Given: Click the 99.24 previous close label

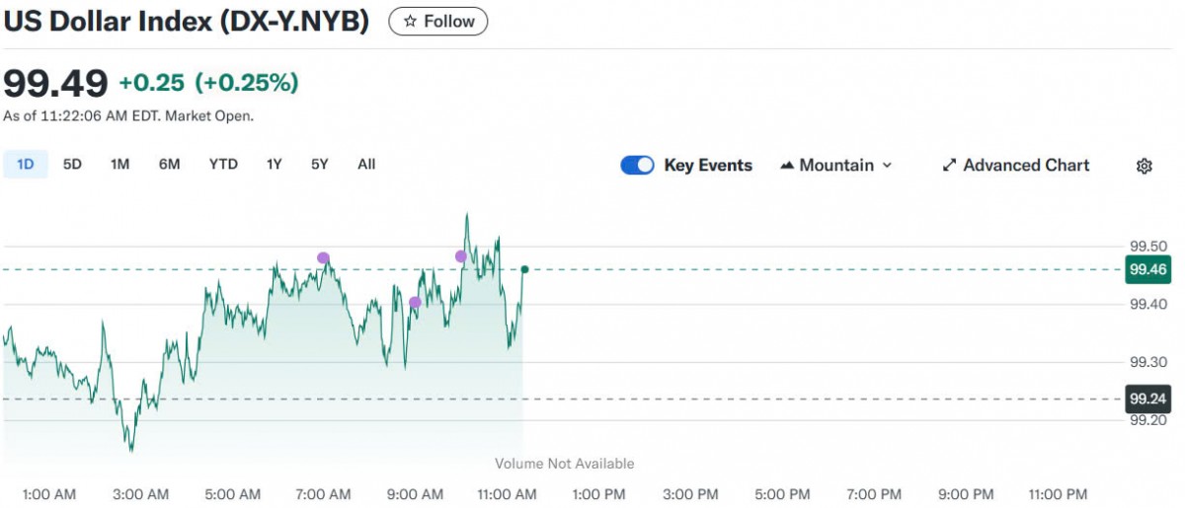Looking at the screenshot, I should coord(1147,399).
